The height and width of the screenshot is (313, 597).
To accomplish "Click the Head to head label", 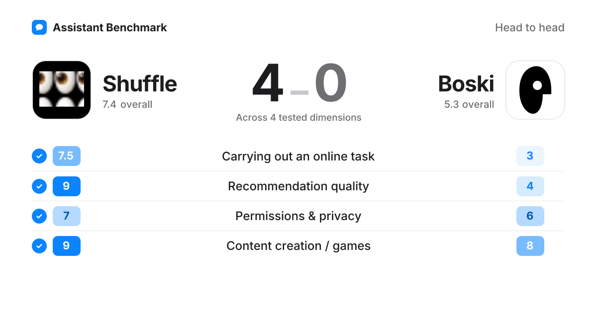I will pyautogui.click(x=530, y=28).
